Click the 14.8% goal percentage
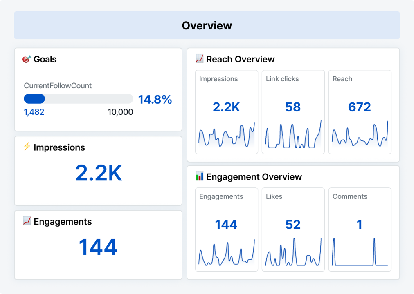 click(x=155, y=99)
